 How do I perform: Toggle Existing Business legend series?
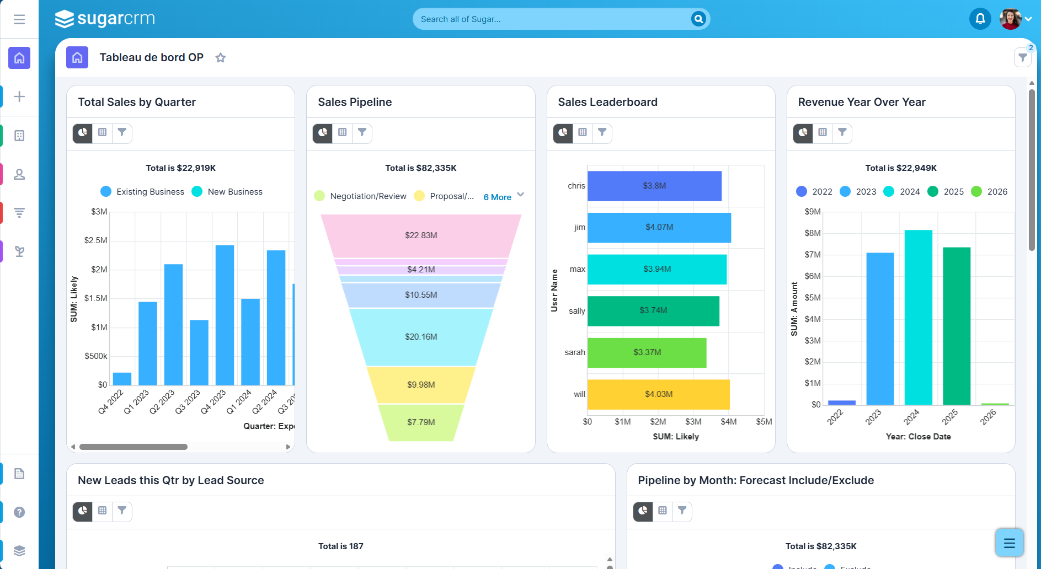142,192
